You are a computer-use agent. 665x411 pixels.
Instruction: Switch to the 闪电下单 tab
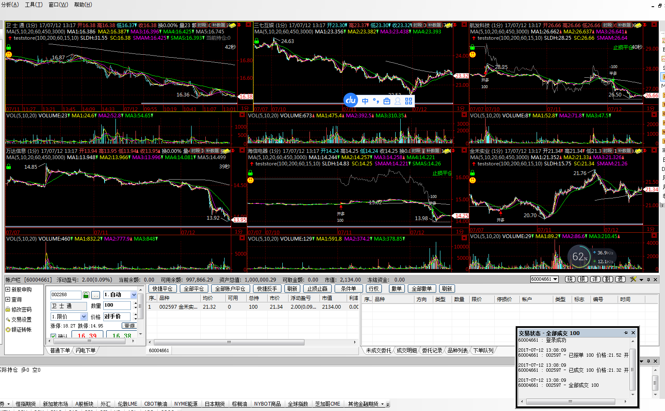click(85, 350)
